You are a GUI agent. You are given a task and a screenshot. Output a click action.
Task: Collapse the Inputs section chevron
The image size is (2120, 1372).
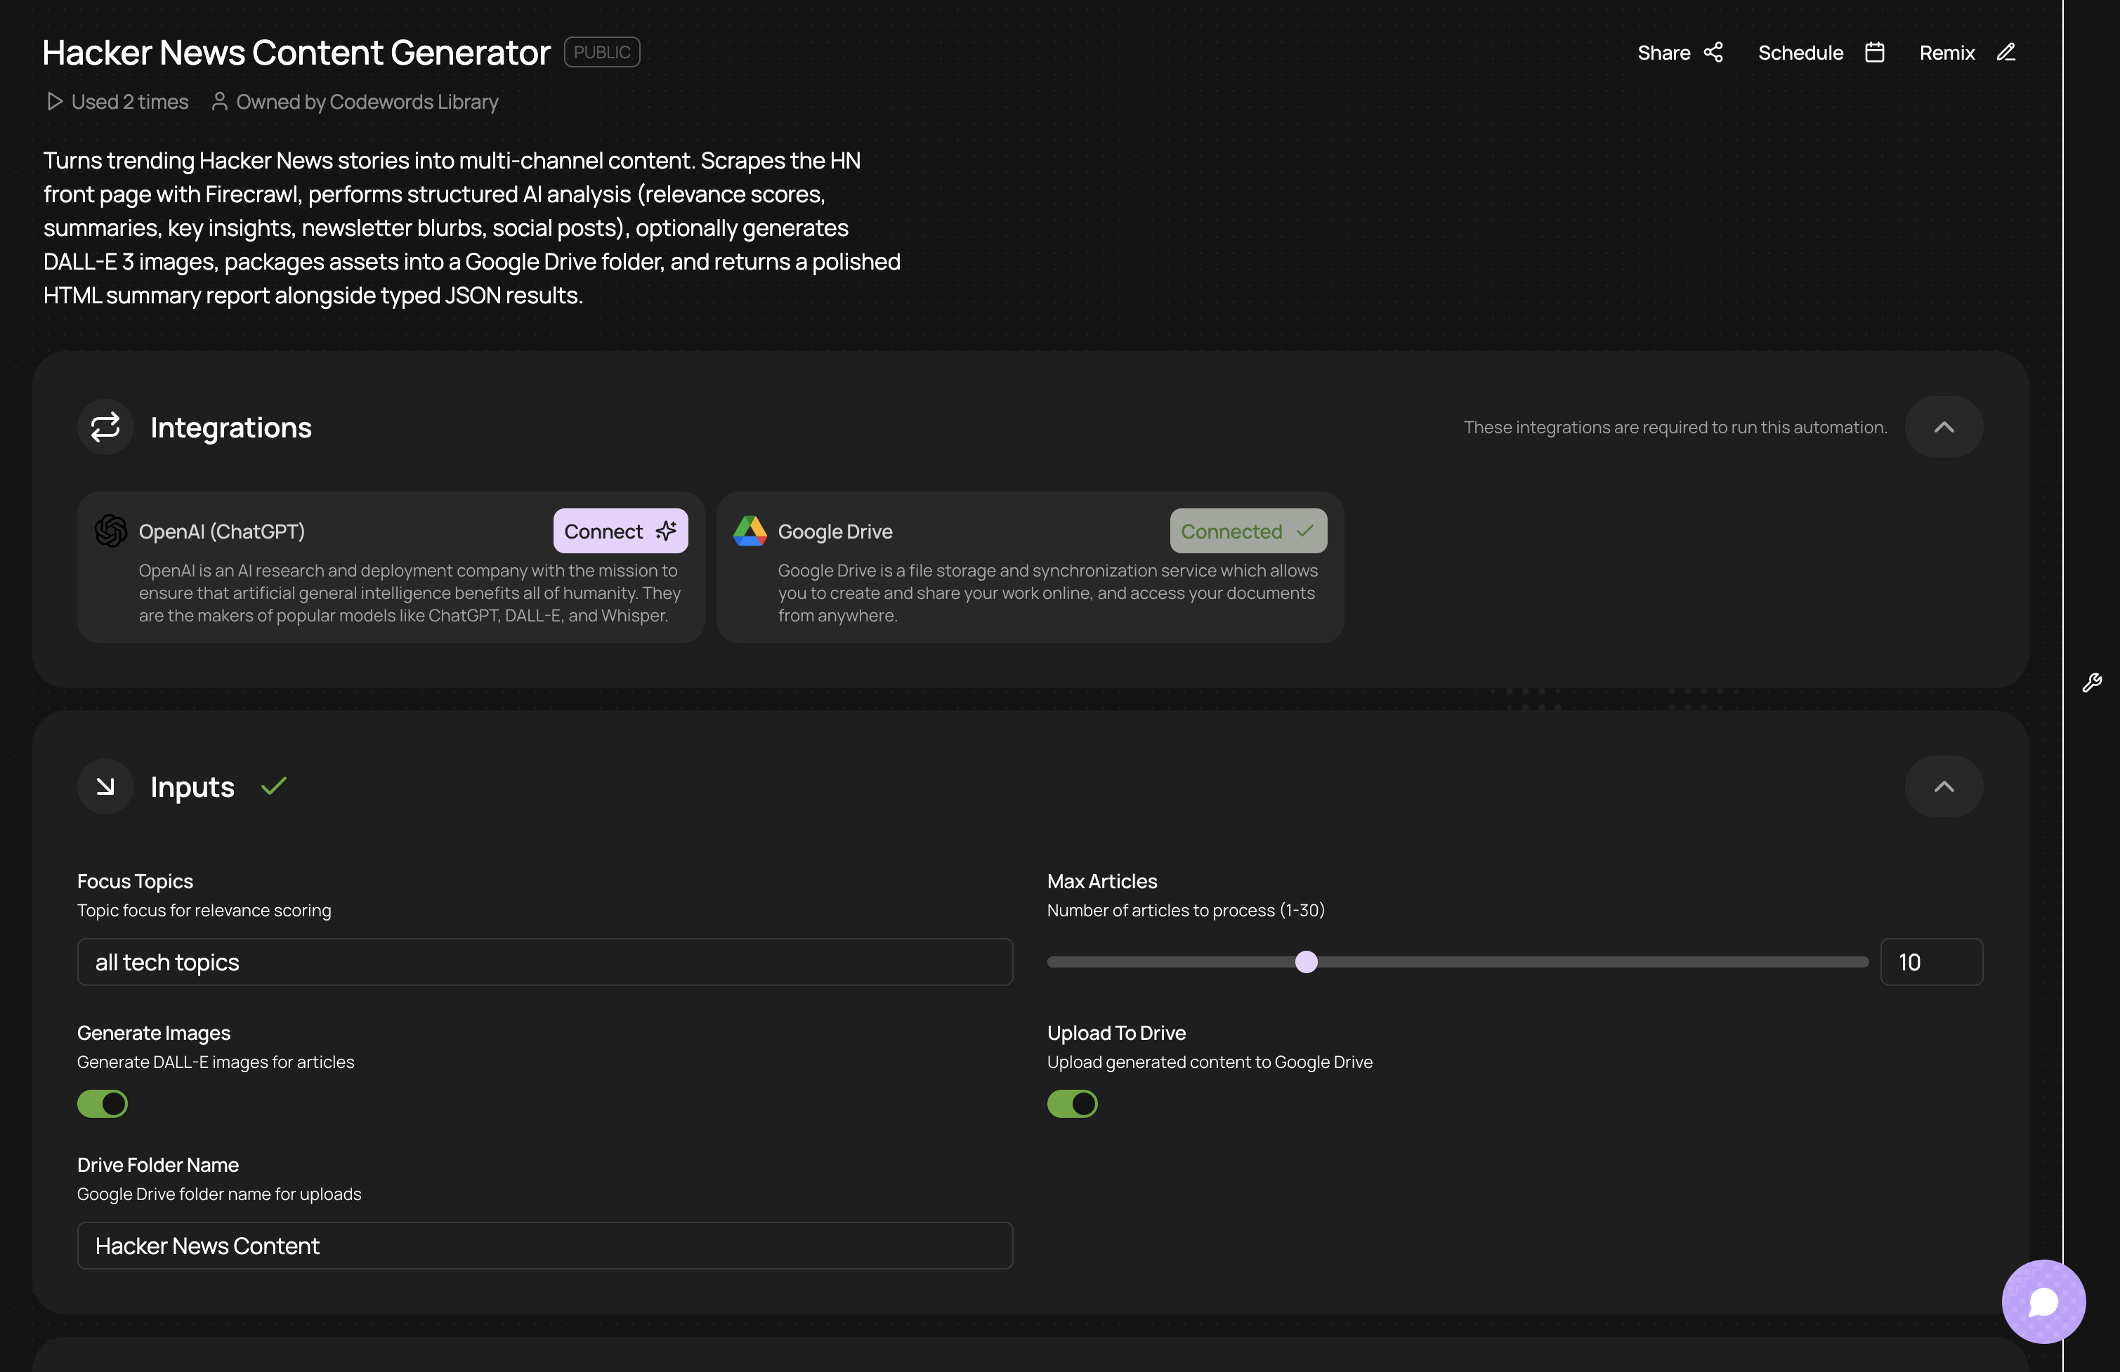1944,786
